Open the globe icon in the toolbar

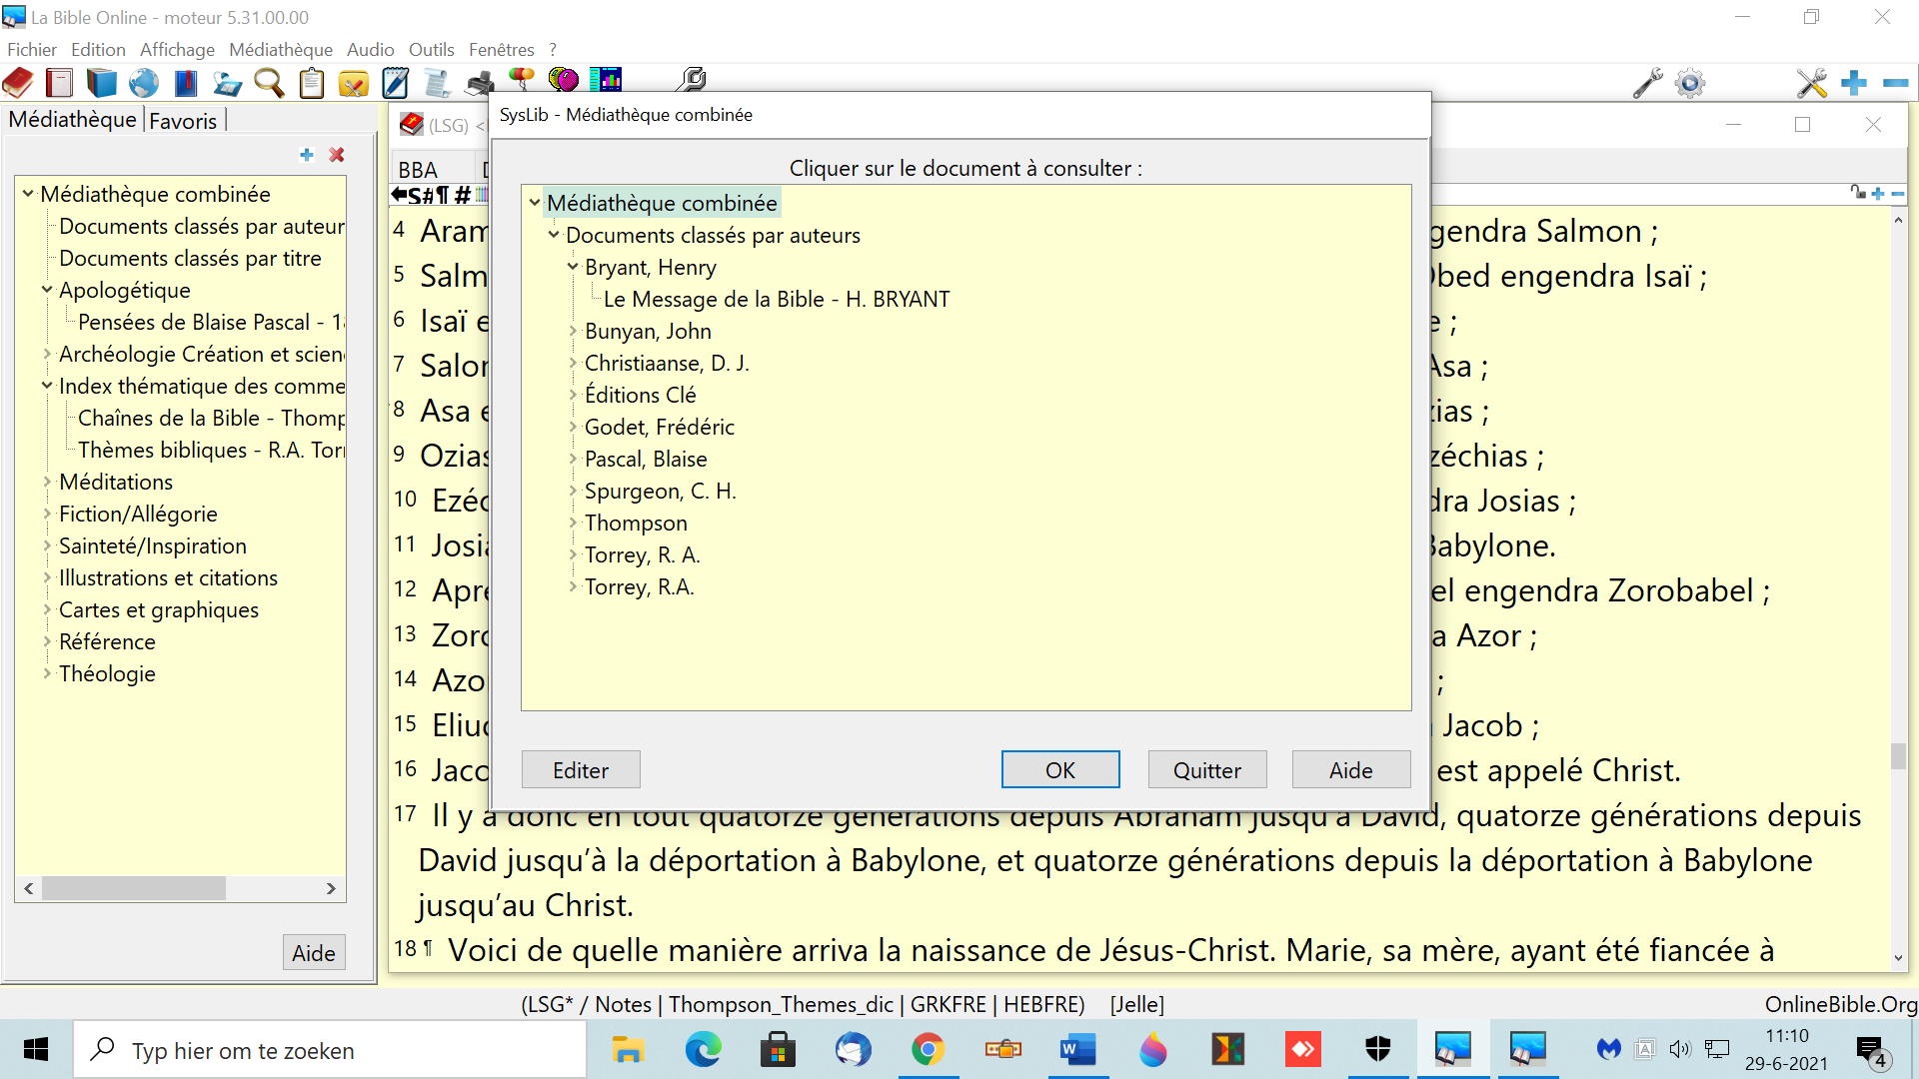point(144,83)
